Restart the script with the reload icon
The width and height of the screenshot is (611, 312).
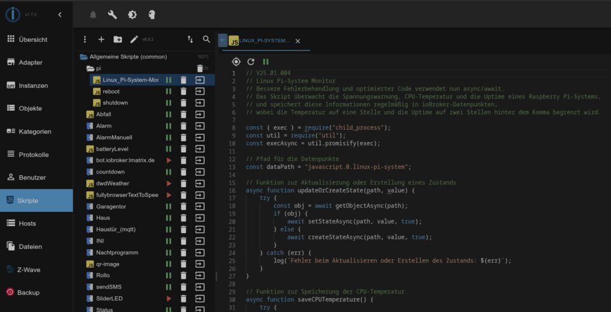(x=251, y=62)
